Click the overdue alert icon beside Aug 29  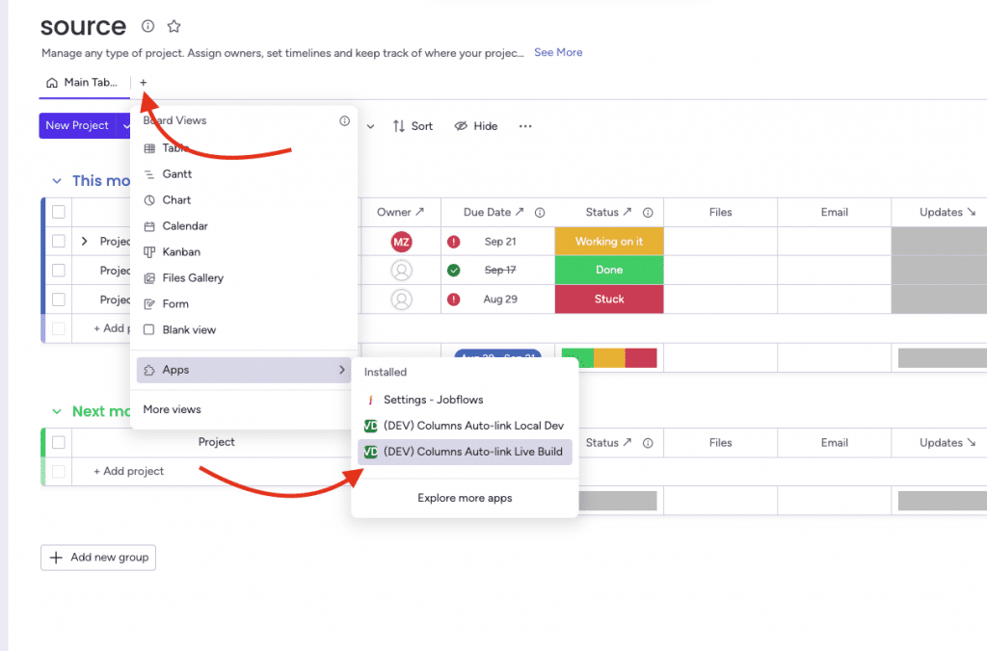(453, 299)
